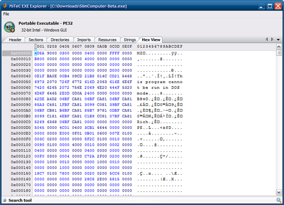Click ASCII text starting with 'Rich'

click(x=160, y=122)
